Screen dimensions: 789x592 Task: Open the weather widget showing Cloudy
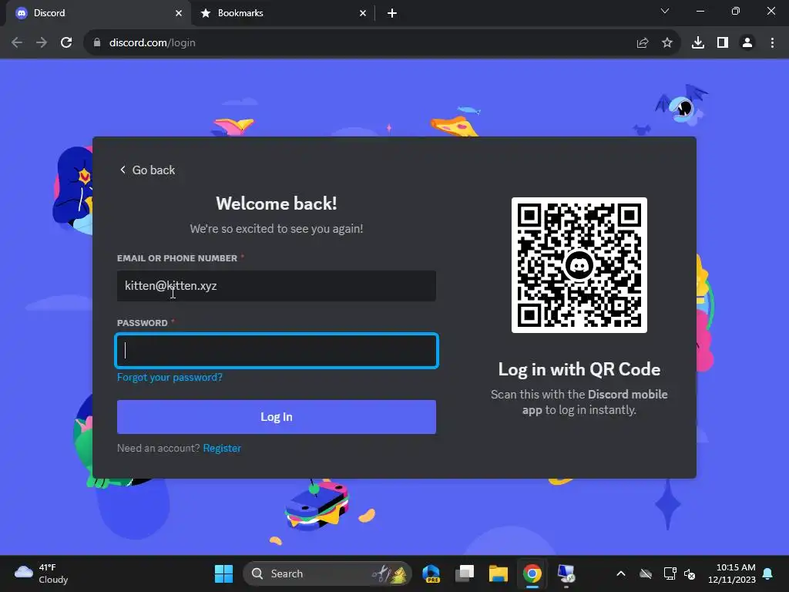click(42, 573)
